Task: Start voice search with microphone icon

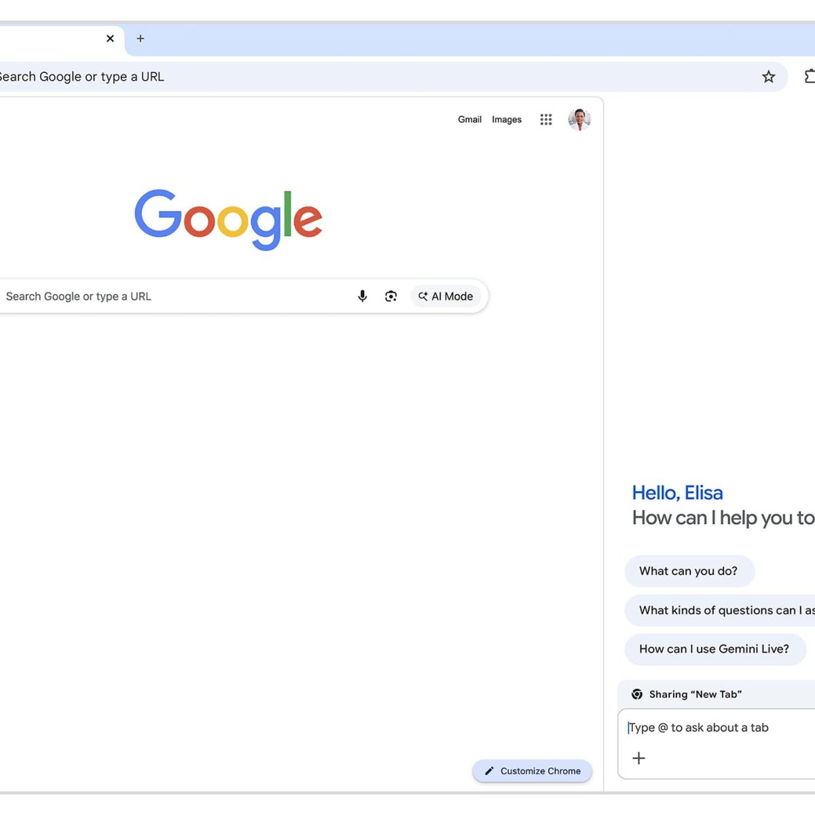Action: (x=363, y=296)
